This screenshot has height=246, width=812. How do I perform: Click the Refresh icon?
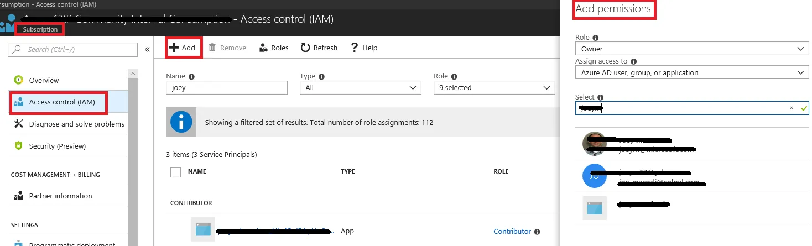click(x=305, y=48)
